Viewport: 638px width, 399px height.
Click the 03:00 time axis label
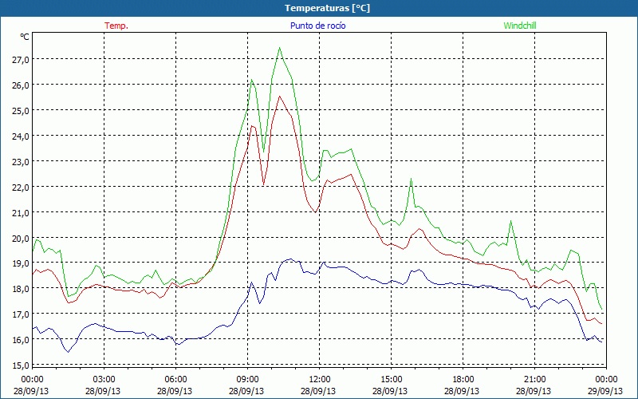point(104,380)
